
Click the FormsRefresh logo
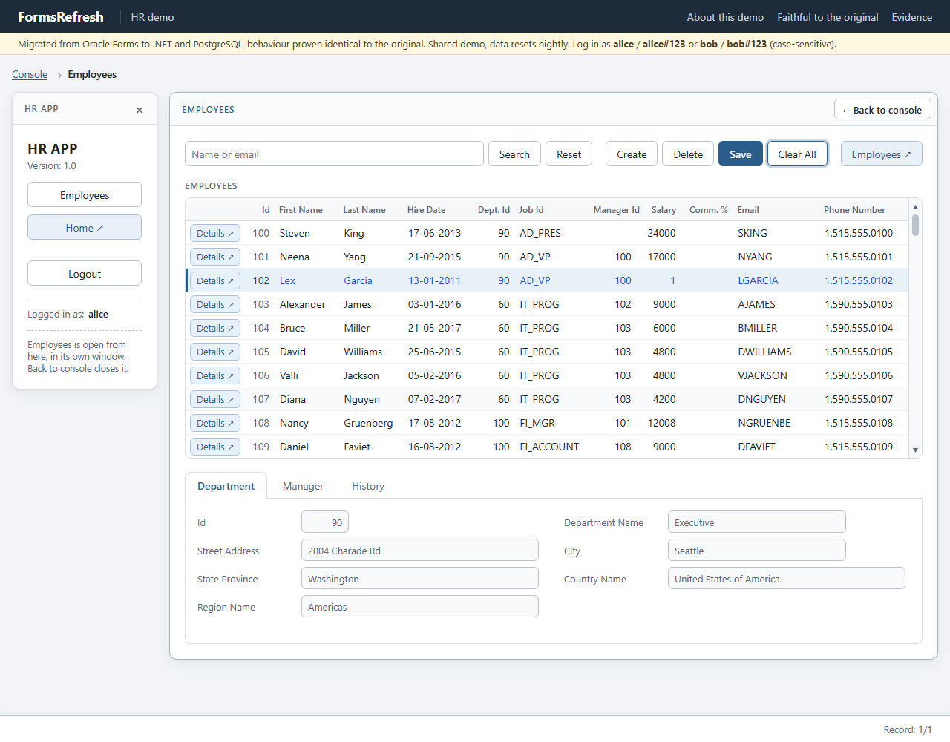tap(61, 16)
